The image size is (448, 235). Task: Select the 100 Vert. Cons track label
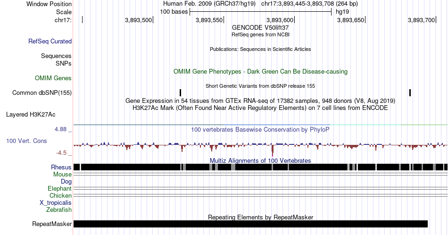26,141
